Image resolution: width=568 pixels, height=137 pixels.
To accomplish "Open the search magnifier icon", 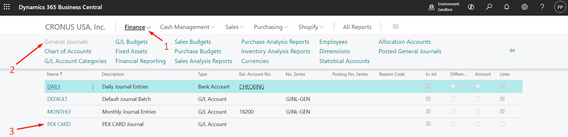I will (489, 7).
